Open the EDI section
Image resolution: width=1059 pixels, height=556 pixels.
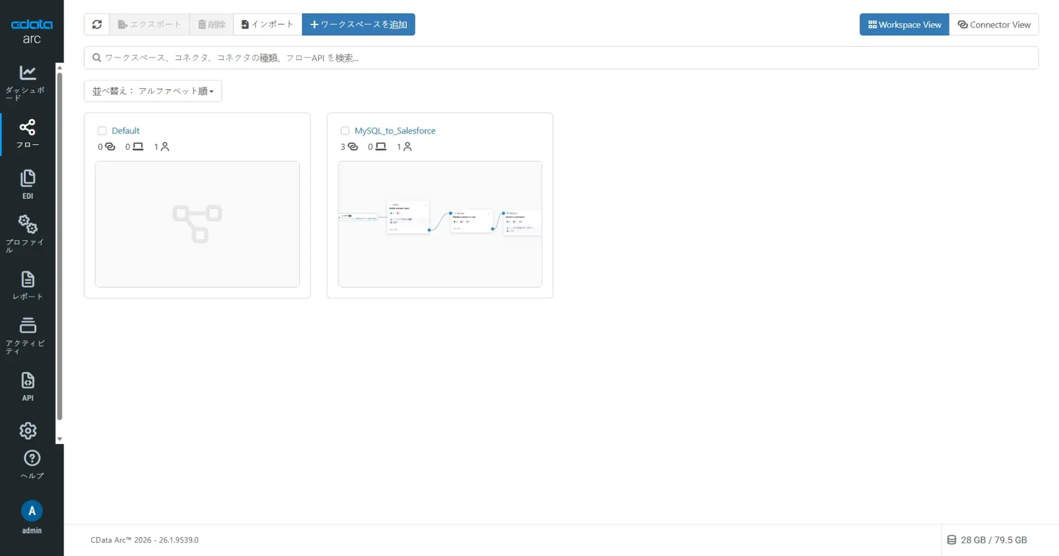pyautogui.click(x=28, y=185)
